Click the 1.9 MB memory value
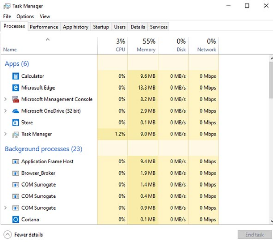The height and width of the screenshot is (242, 273). [x=148, y=173]
